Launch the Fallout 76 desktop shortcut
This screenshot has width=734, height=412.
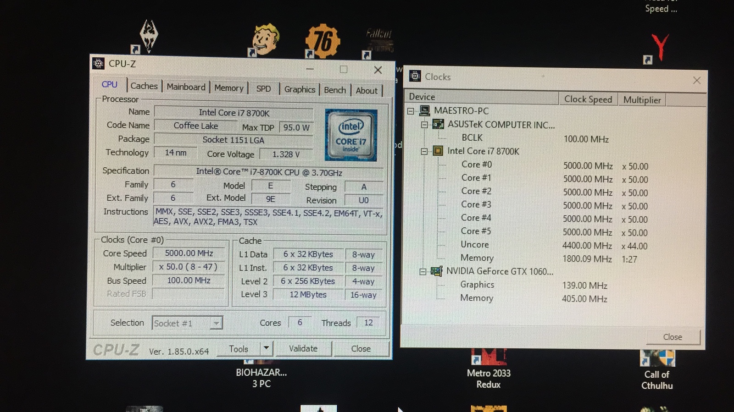click(322, 41)
